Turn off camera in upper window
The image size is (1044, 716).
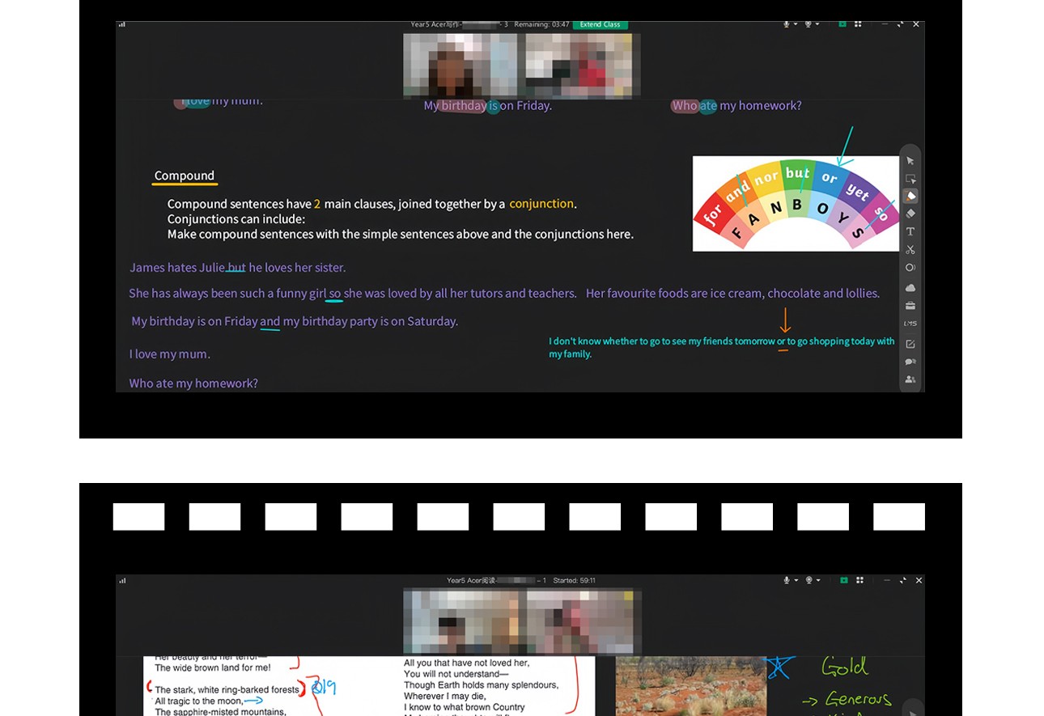807,24
